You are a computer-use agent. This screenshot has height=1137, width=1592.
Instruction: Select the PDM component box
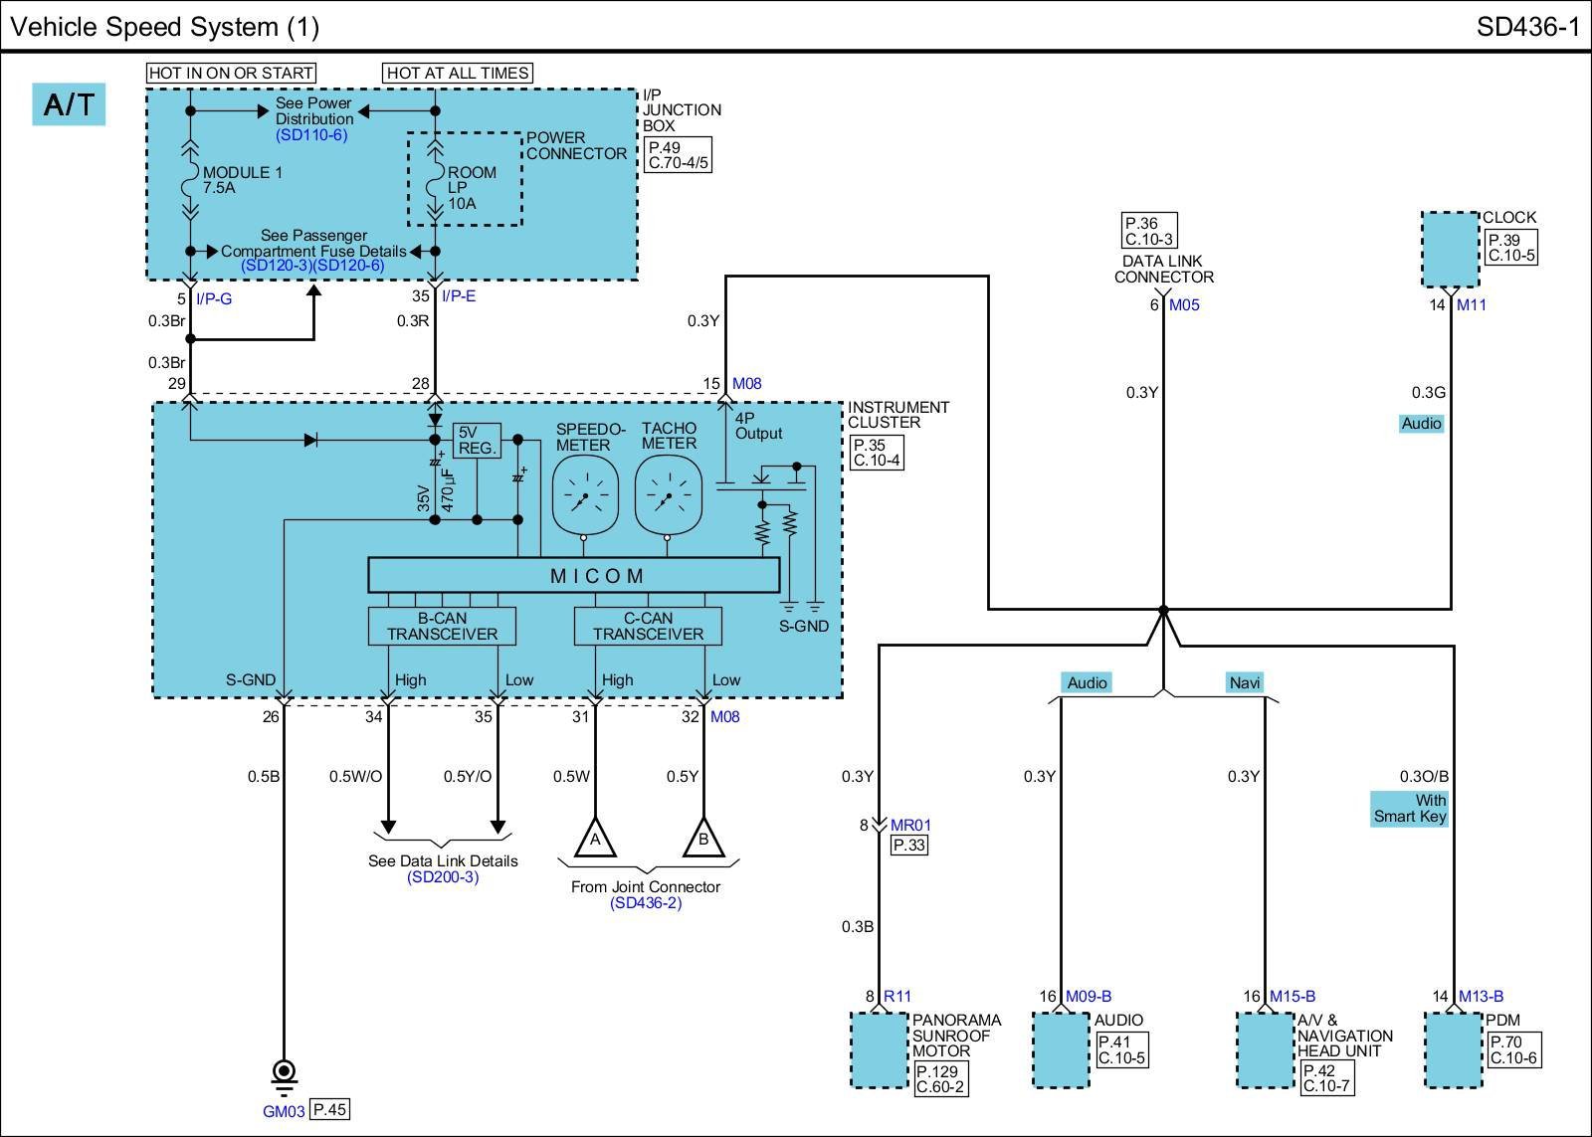tap(1453, 1049)
